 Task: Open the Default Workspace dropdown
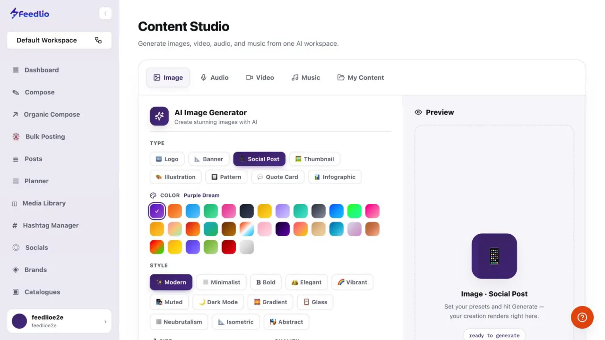pos(59,40)
